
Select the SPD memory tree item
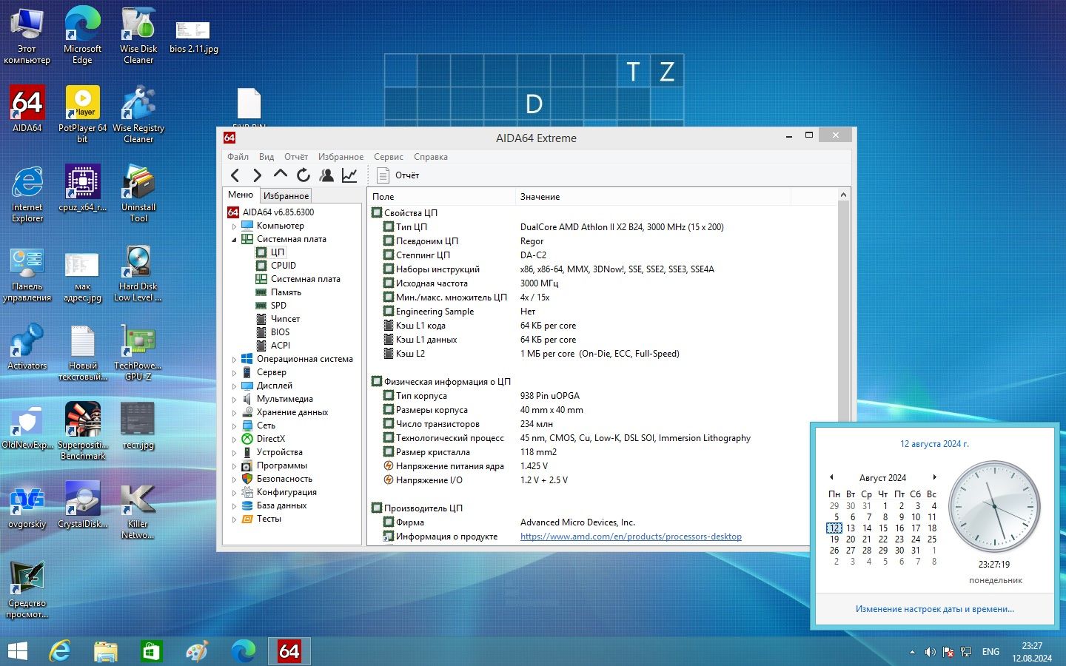tap(278, 306)
